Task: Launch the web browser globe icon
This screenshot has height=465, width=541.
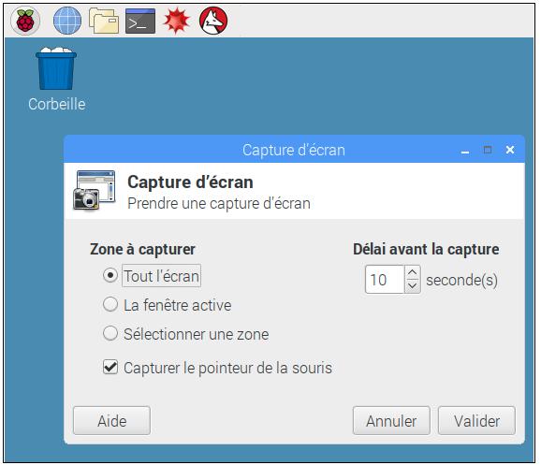Action: click(67, 21)
